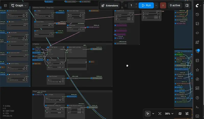The image size is (204, 119).
Task: Expand the canvas mode chevron
Action: tap(153, 114)
